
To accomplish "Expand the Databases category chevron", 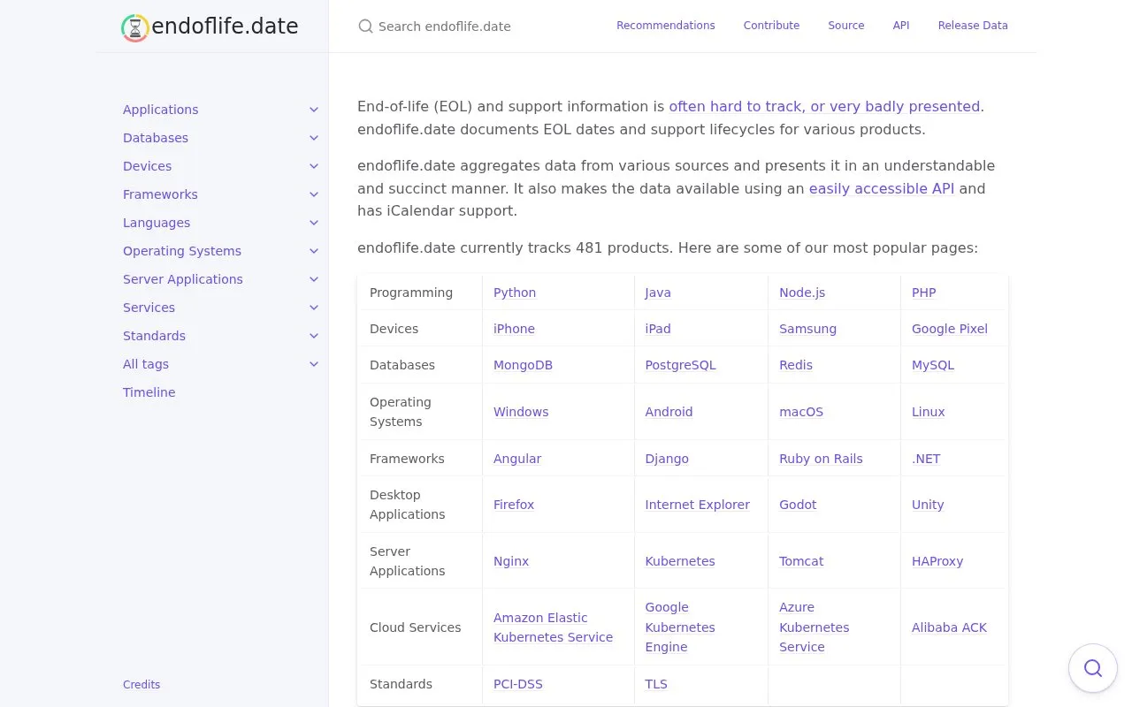I will (x=314, y=138).
